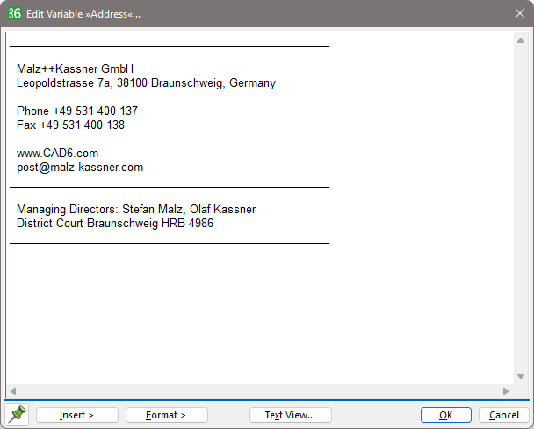Toggle the green pin icon
The width and height of the screenshot is (534, 429).
click(x=17, y=414)
